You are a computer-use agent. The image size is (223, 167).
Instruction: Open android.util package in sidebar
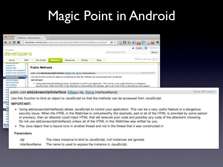10,65
